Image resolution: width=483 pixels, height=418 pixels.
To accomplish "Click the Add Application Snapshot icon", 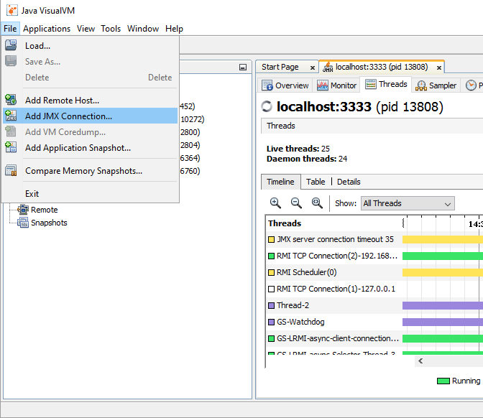I will click(11, 147).
